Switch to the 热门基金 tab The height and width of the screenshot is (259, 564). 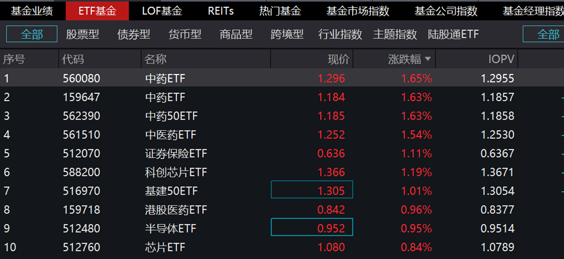click(280, 11)
